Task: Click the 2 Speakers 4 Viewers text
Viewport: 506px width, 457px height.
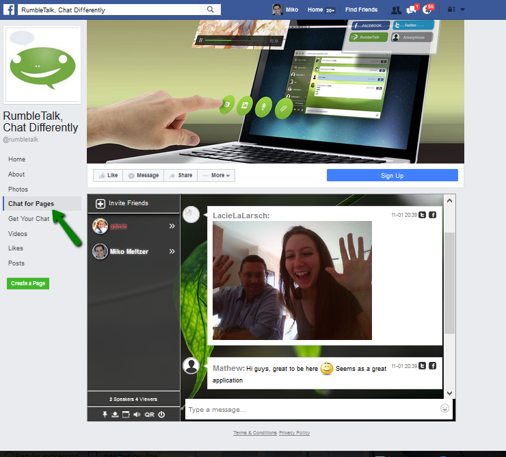Action: tap(133, 399)
